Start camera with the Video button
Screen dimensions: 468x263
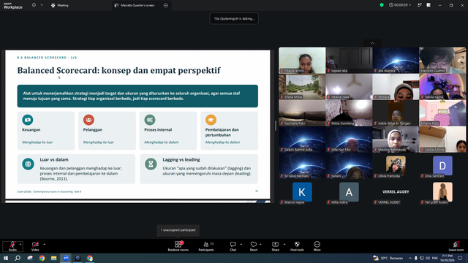click(x=35, y=246)
